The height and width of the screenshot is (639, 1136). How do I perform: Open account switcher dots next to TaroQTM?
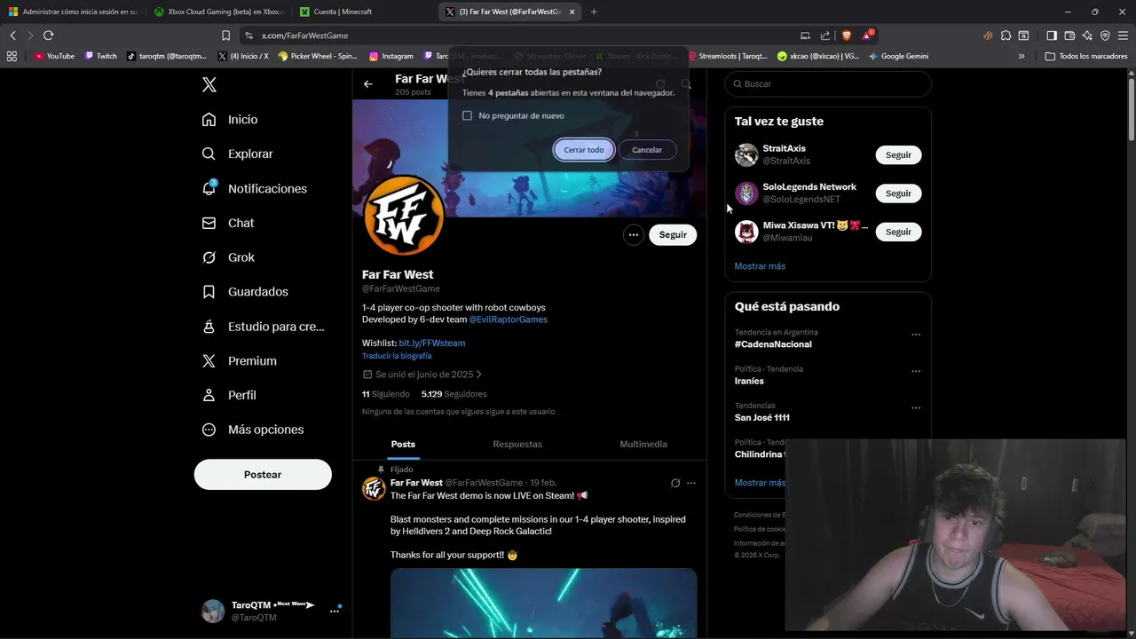pyautogui.click(x=335, y=611)
